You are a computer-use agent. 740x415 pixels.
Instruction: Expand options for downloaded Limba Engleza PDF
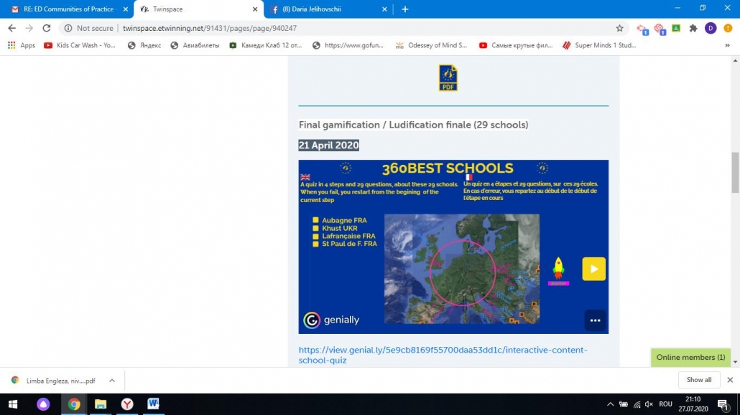pos(112,381)
